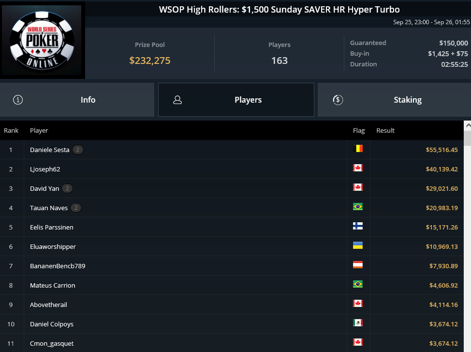Click the person icon on the Players tab
The image size is (471, 352).
click(x=177, y=100)
